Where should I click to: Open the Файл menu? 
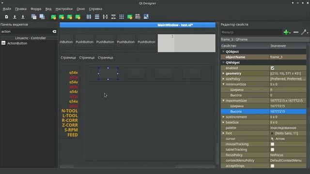click(x=7, y=9)
